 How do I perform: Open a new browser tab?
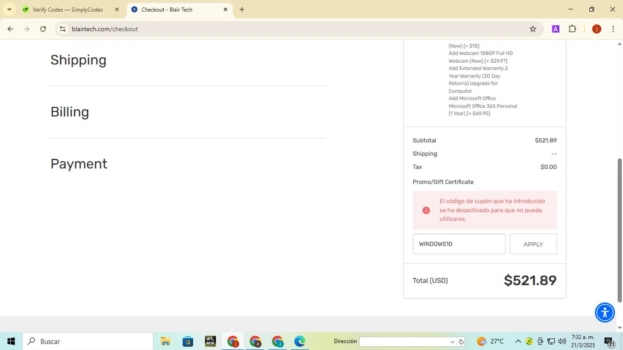(x=242, y=10)
